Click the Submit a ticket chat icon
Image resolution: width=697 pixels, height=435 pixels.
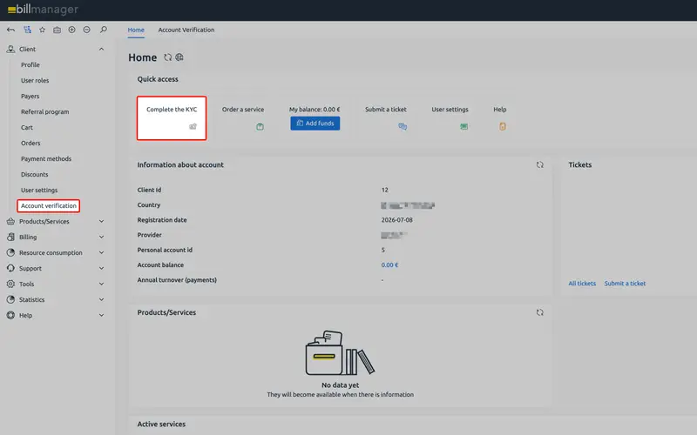click(x=403, y=126)
